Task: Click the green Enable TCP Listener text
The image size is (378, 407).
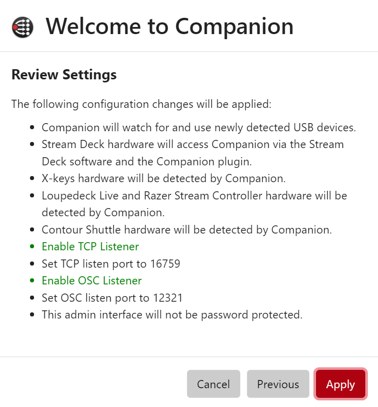Action: [x=90, y=247]
